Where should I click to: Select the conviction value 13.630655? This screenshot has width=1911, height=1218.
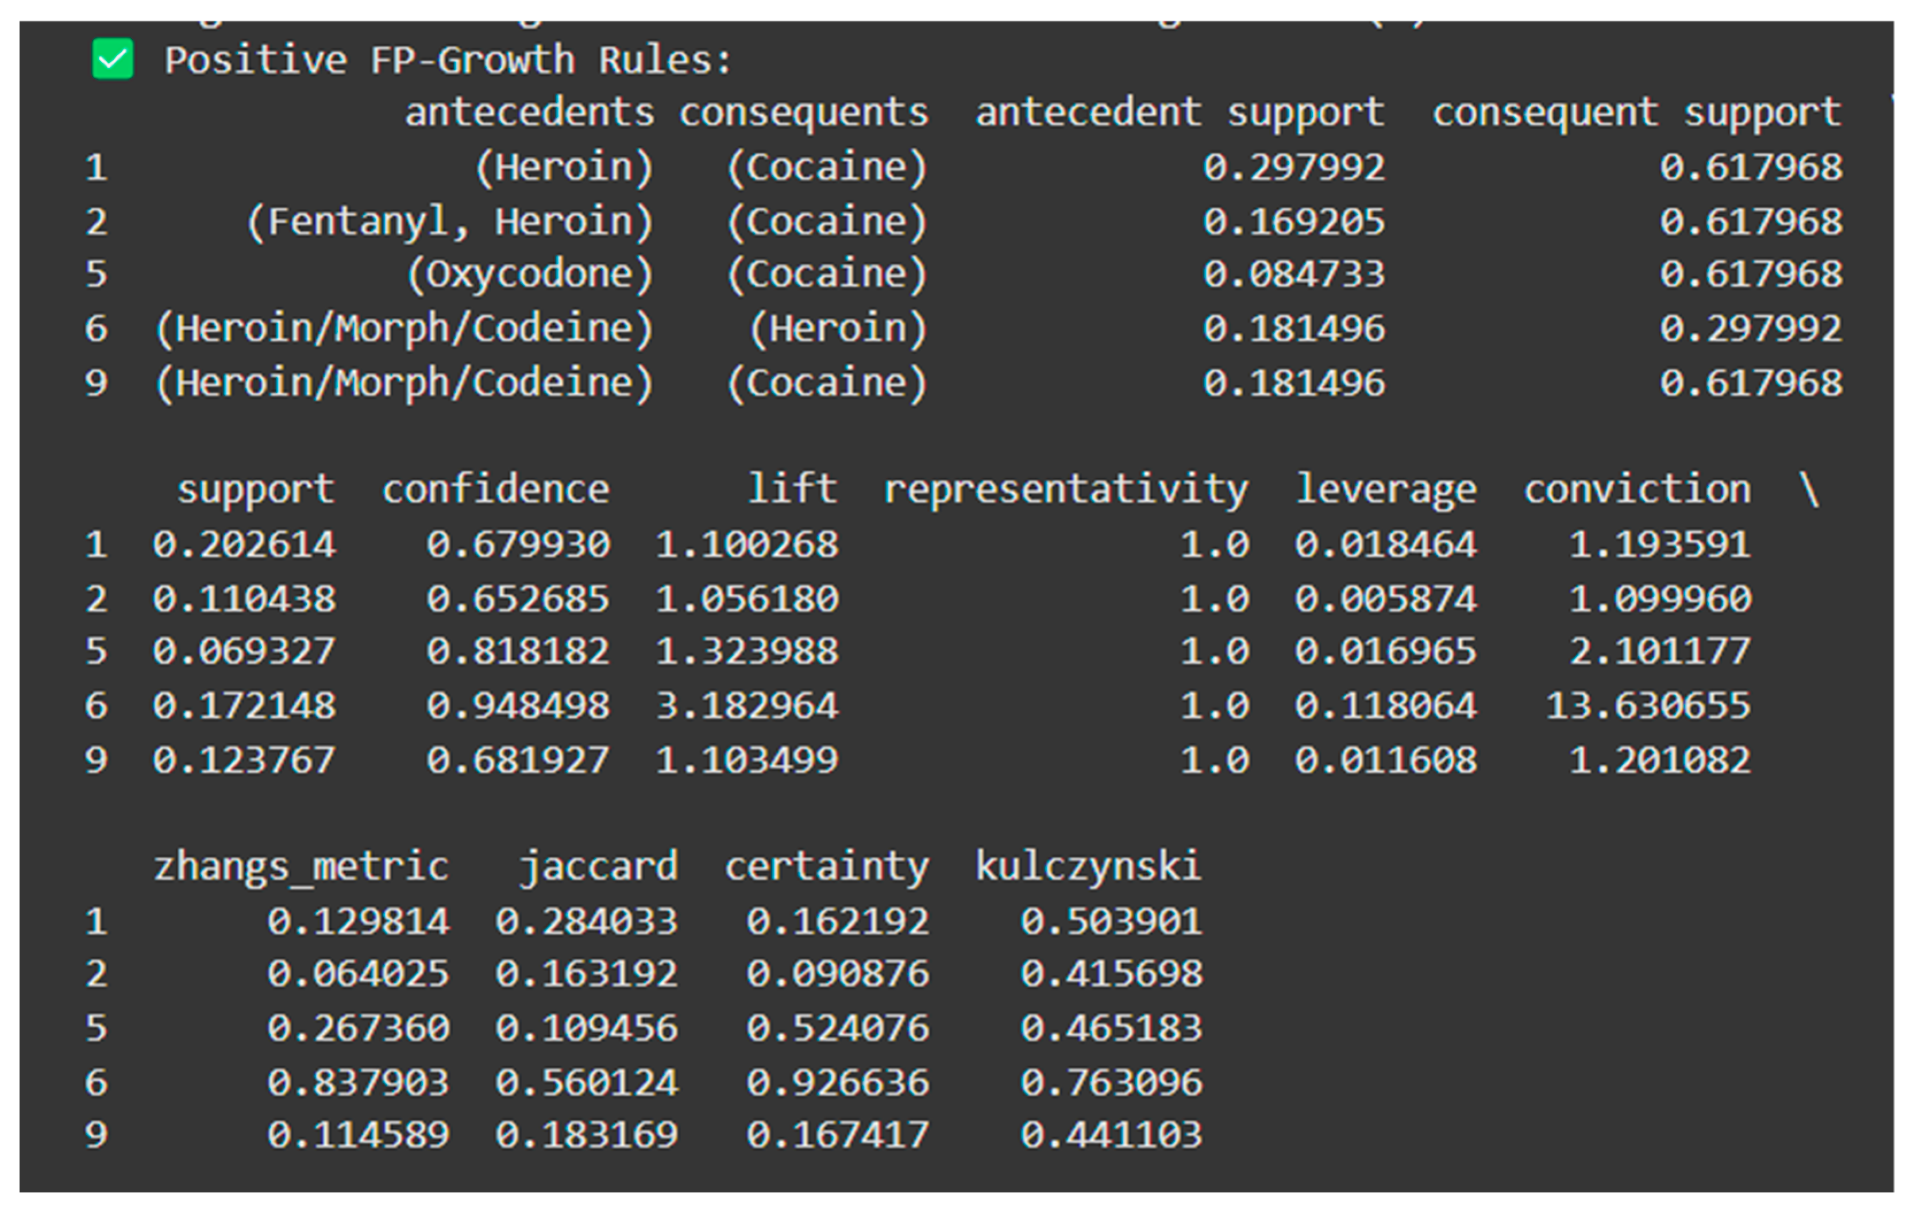click(1647, 706)
